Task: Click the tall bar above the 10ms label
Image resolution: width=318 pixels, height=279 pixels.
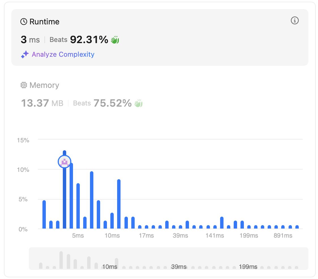Action: [119, 204]
